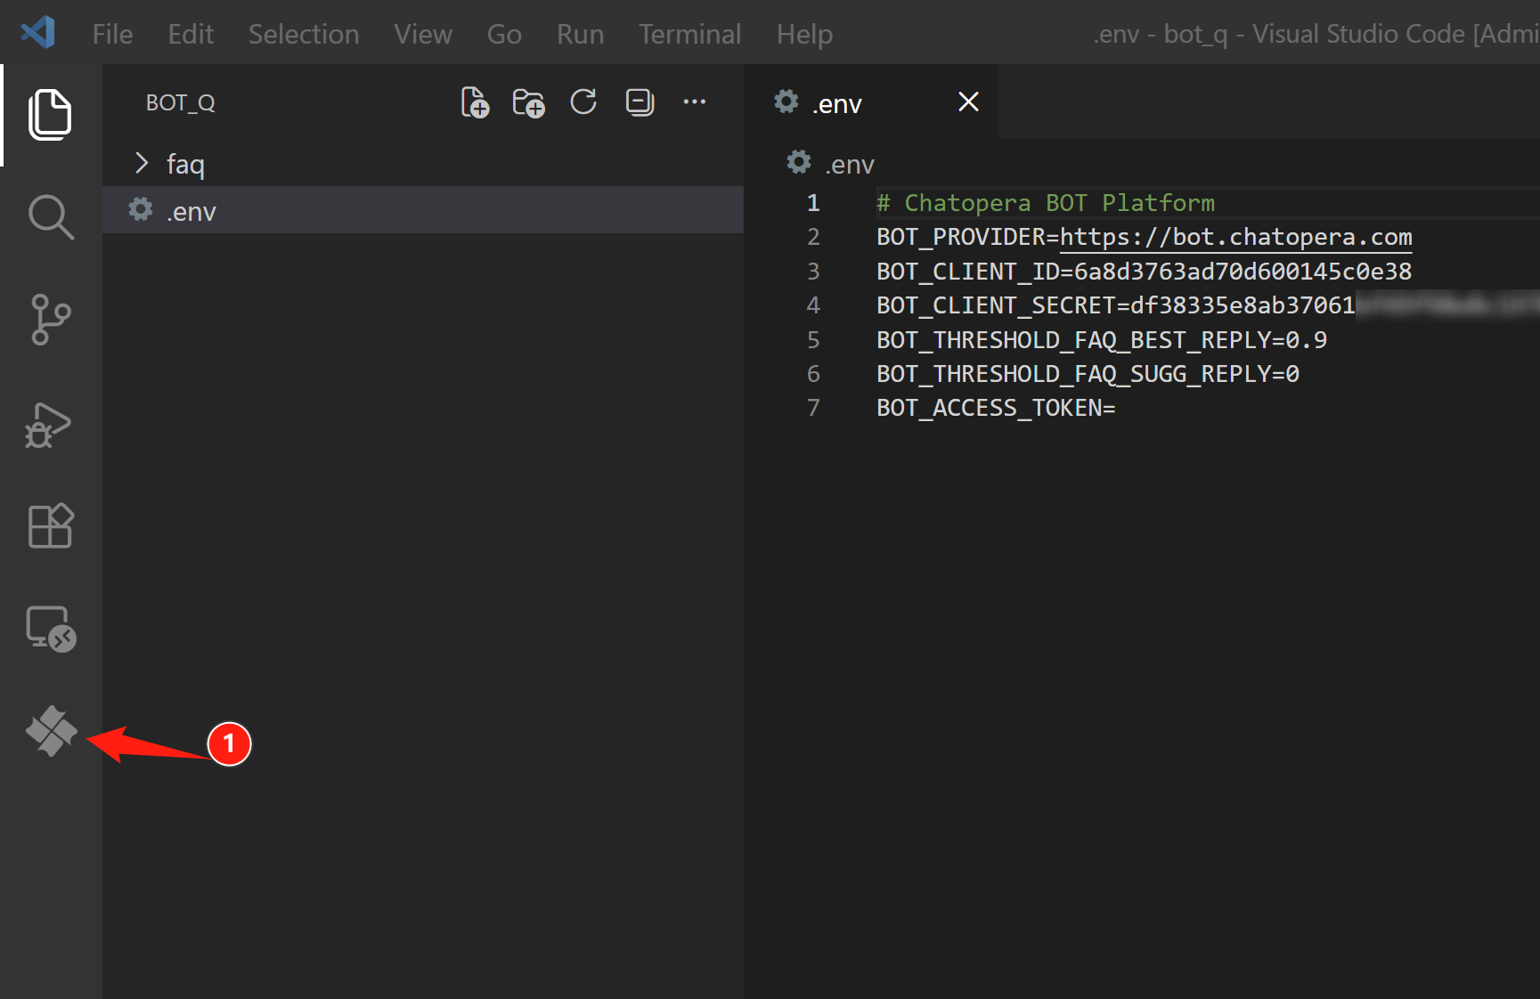The image size is (1540, 999).
Task: Place cursor after BOT_ACCESS_TOKEN=
Action: point(1117,408)
